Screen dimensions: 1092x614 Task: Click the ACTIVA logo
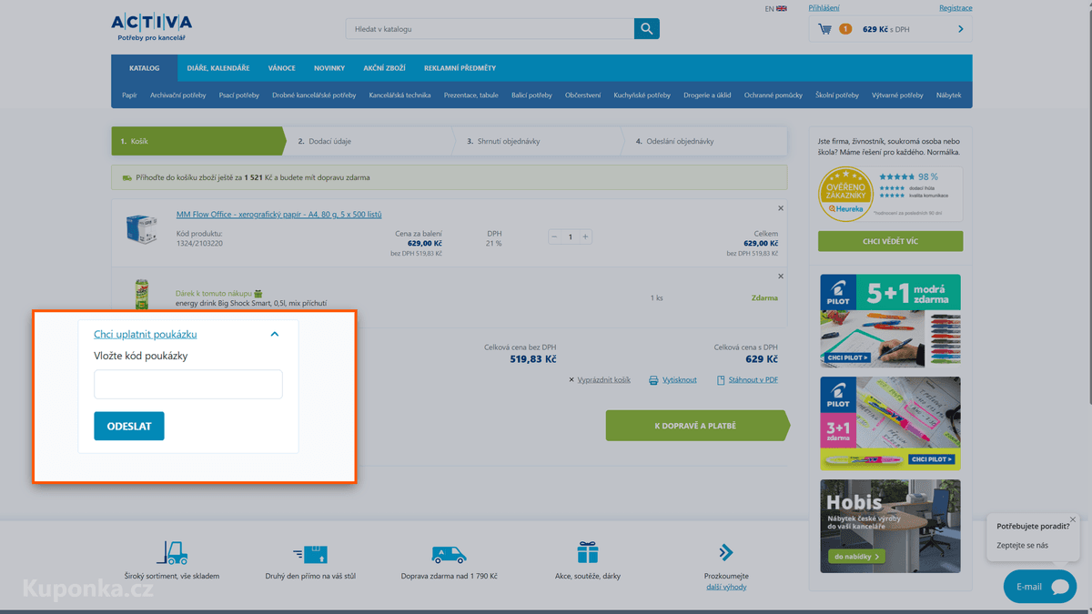151,27
